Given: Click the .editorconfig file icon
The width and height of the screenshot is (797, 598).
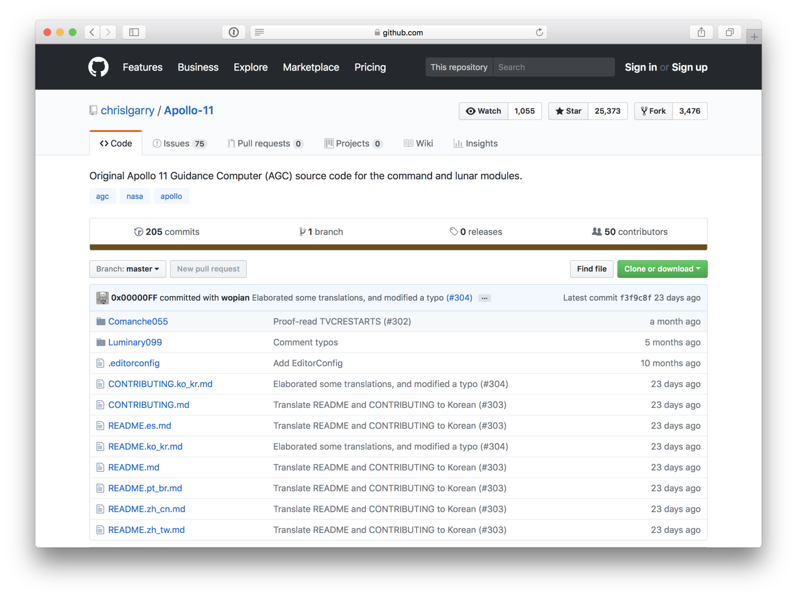Looking at the screenshot, I should point(100,363).
